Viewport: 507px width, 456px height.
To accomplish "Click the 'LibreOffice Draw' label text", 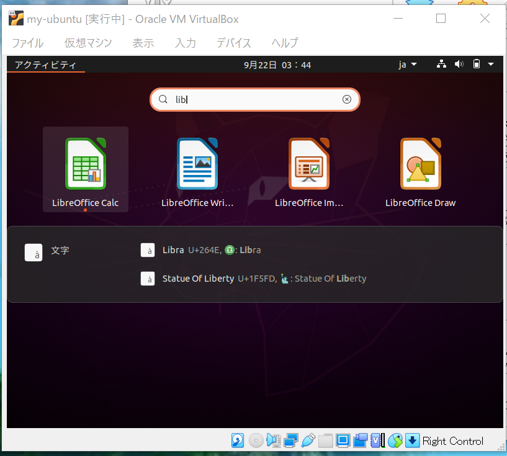I will point(420,203).
